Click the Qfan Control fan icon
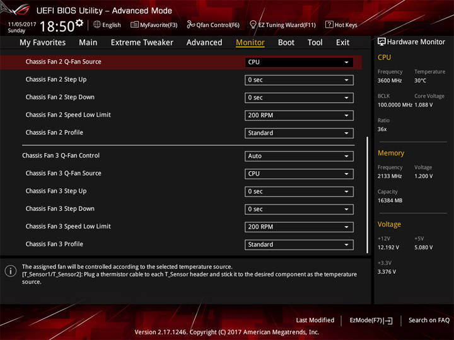Image resolution: width=454 pixels, height=340 pixels. tap(190, 25)
